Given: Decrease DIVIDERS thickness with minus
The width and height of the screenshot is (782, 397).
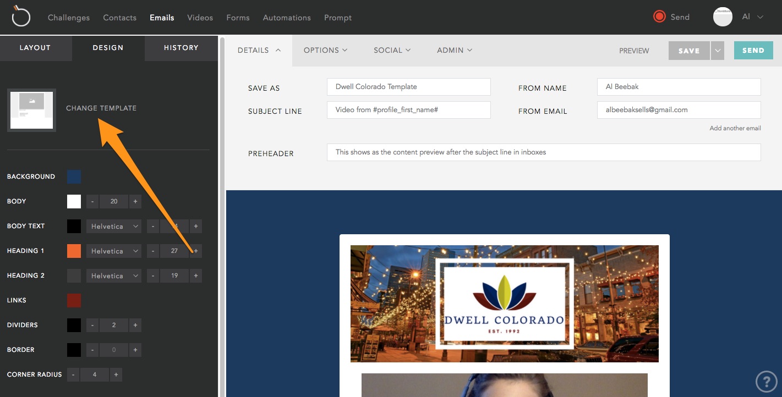Looking at the screenshot, I should tap(92, 325).
